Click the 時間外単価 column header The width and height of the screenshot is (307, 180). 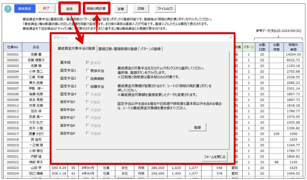tap(293, 47)
